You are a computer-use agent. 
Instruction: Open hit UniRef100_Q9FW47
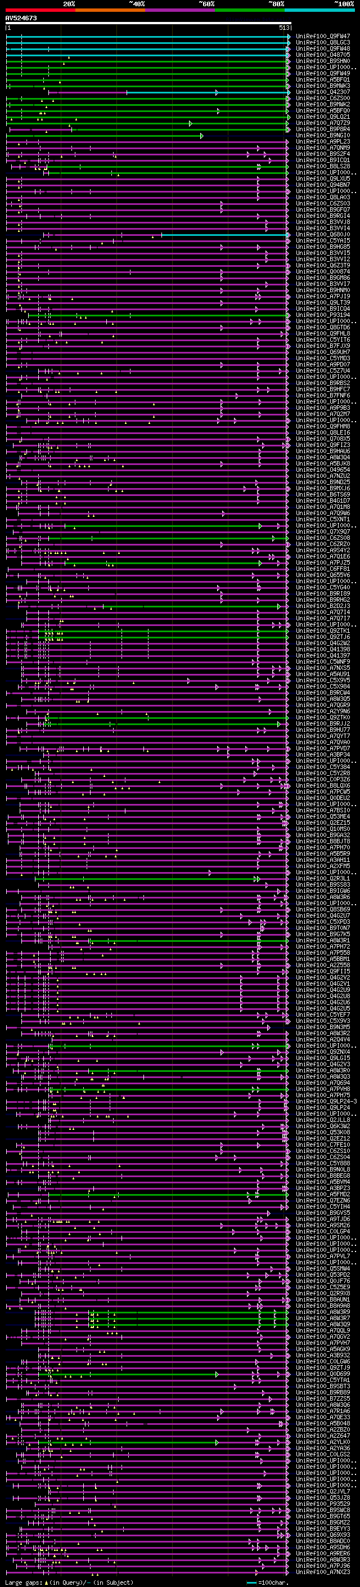coord(323,37)
